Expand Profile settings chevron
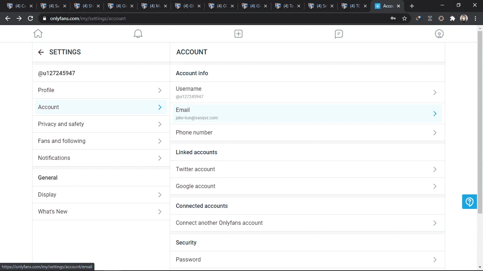 pyautogui.click(x=160, y=90)
